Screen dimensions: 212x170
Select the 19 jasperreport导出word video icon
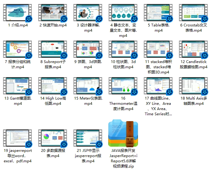pos(18,138)
